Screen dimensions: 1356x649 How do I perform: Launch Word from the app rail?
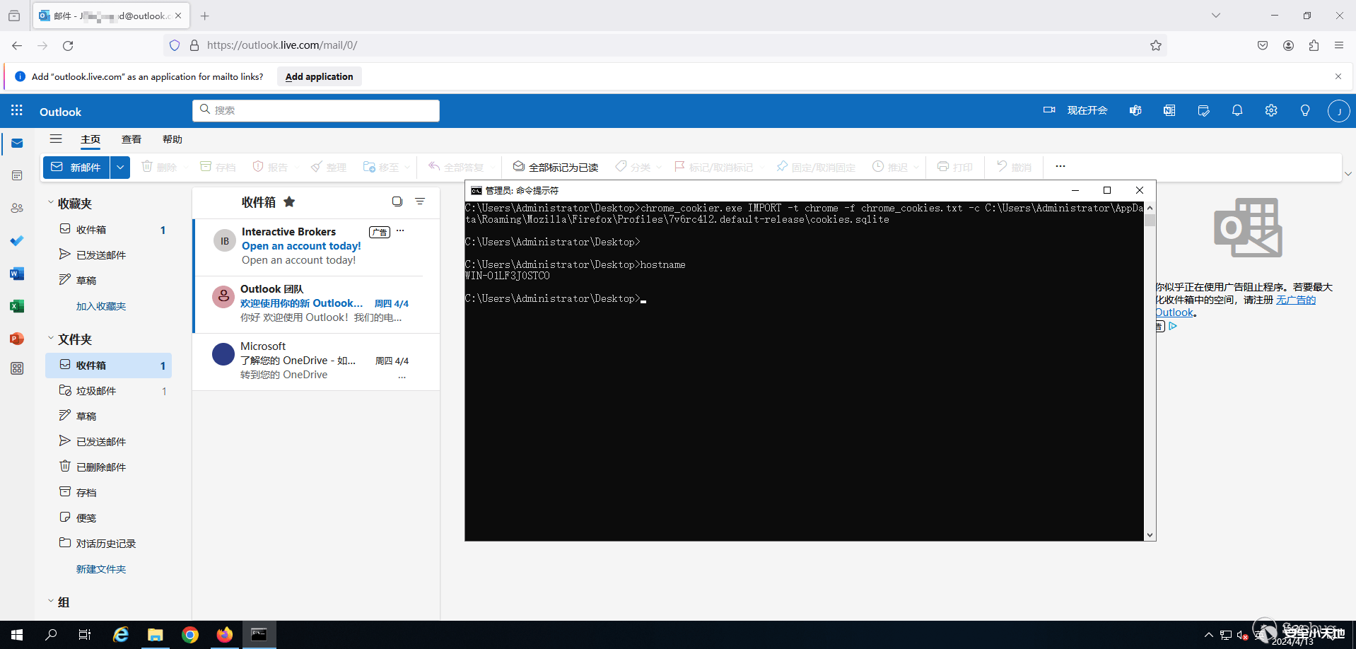[17, 274]
